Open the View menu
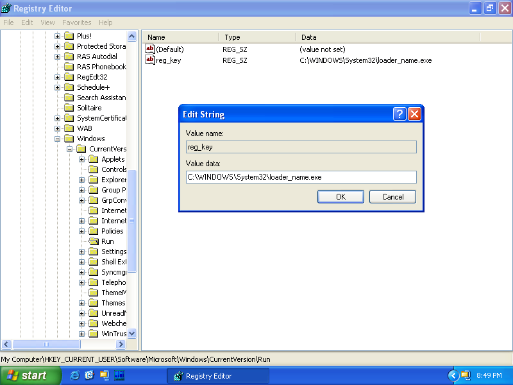 pos(47,22)
